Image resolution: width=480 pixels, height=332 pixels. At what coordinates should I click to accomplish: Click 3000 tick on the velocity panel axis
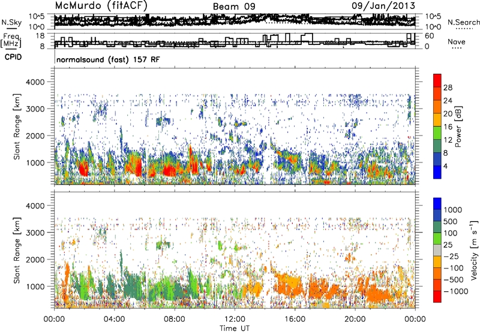pos(35,233)
